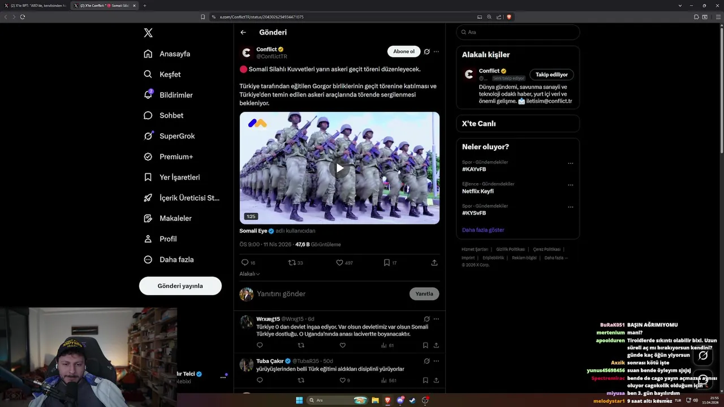Open the Windows Start menu
Image resolution: width=724 pixels, height=407 pixels.
point(299,400)
